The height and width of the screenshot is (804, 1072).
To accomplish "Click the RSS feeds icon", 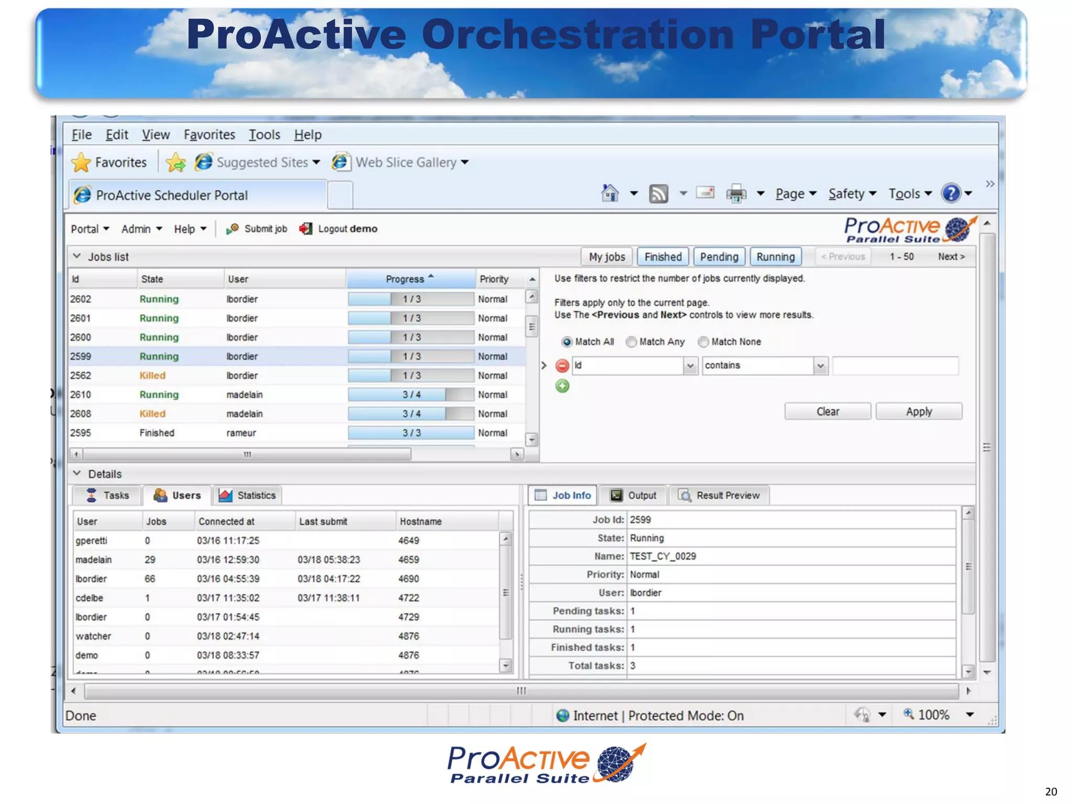I will [x=658, y=194].
